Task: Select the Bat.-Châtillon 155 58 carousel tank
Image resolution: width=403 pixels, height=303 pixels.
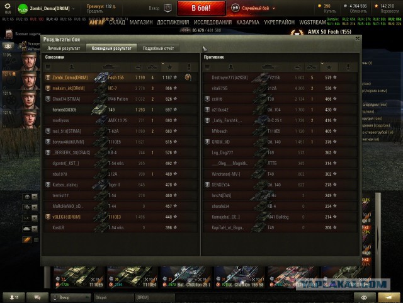Action: tap(239, 277)
